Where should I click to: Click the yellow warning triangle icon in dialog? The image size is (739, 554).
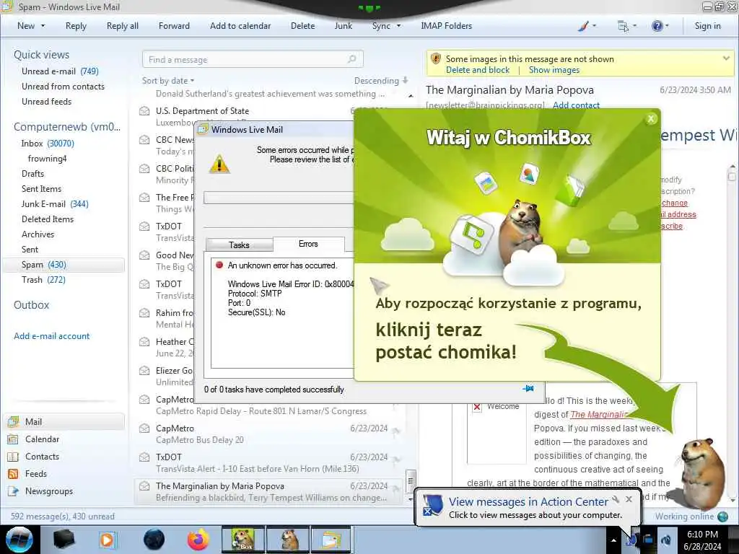point(219,164)
